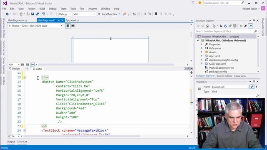Screen dimensions: 267x150
Task: Start debugging with green play arrow
Action: pyautogui.click(x=99, y=14)
